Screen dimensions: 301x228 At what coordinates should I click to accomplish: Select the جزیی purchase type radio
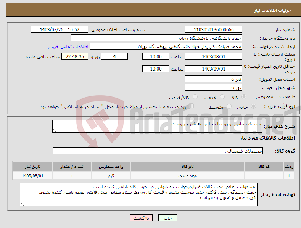[253, 106]
